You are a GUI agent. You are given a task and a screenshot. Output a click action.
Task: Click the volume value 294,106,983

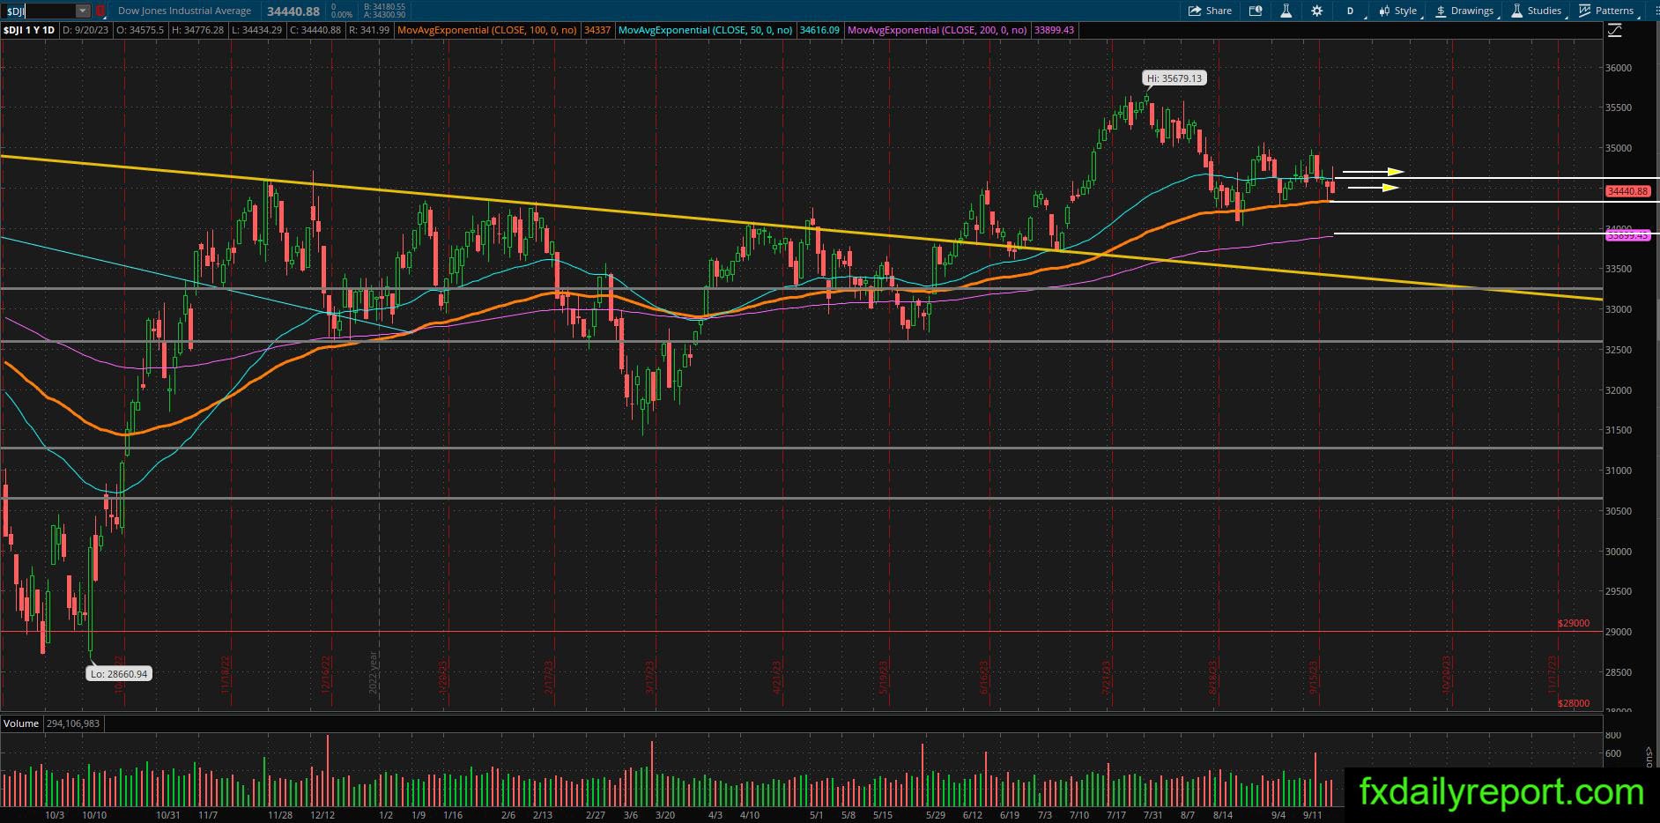pyautogui.click(x=73, y=723)
